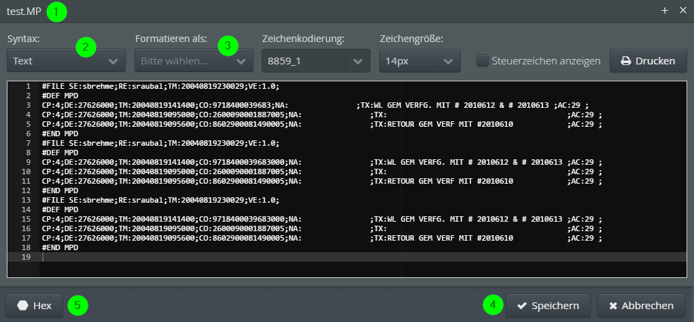Click the #END MPD text on line 12
Viewport: 694px width, 322px height.
point(60,190)
